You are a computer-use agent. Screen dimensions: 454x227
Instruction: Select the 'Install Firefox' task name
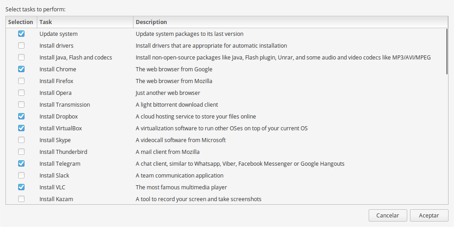point(56,81)
